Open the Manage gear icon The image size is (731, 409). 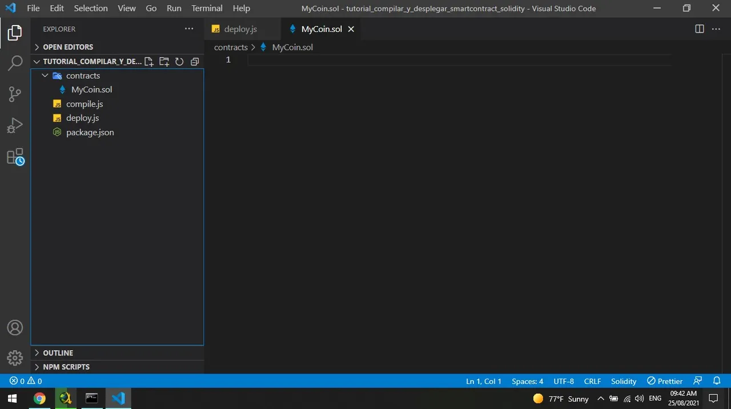(15, 358)
